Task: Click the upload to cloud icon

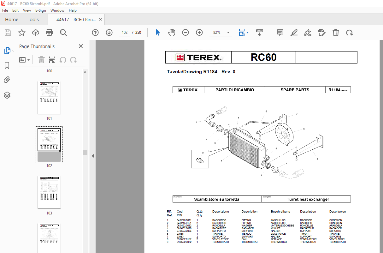Action: pyautogui.click(x=36, y=33)
